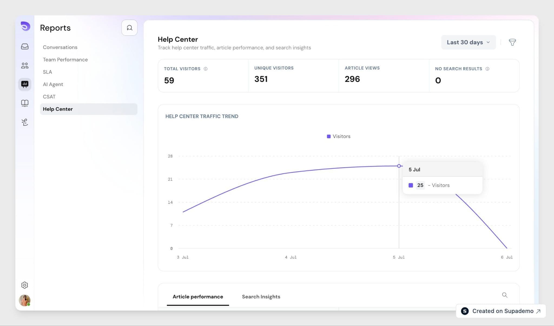Click the support headset button near Reports

129,28
